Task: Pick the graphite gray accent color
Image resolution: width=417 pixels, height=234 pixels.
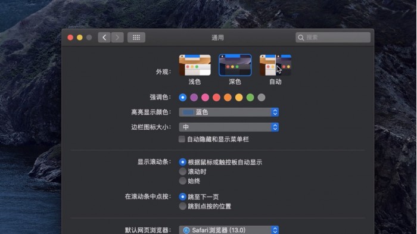Action: coord(262,98)
